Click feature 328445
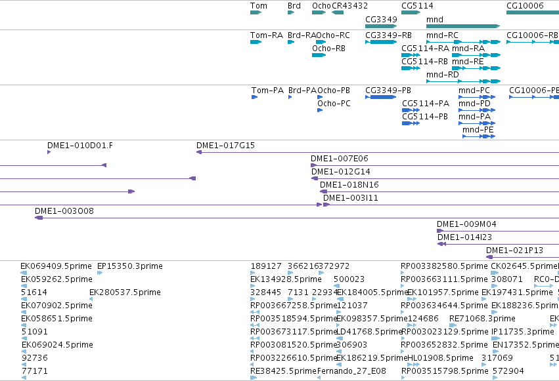Viewport: 559px width, 381px height. click(x=254, y=299)
